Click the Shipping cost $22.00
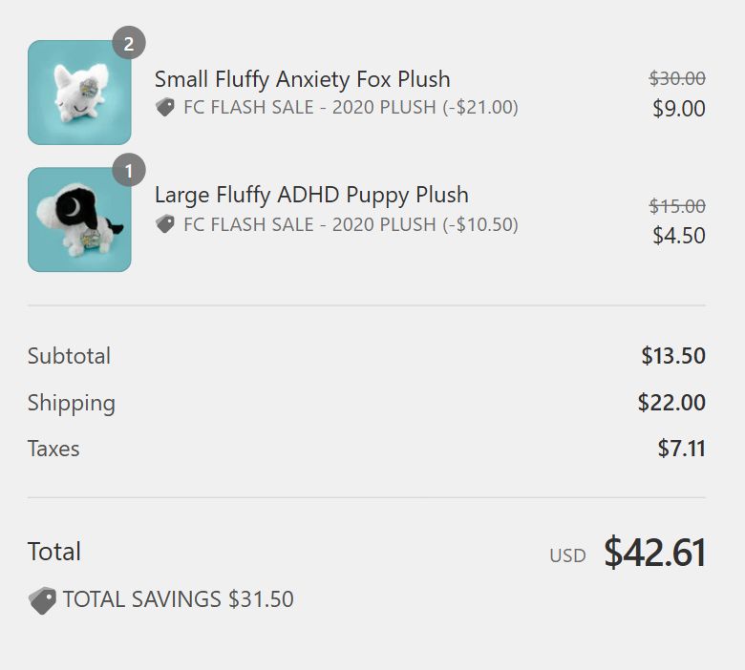 coord(671,402)
